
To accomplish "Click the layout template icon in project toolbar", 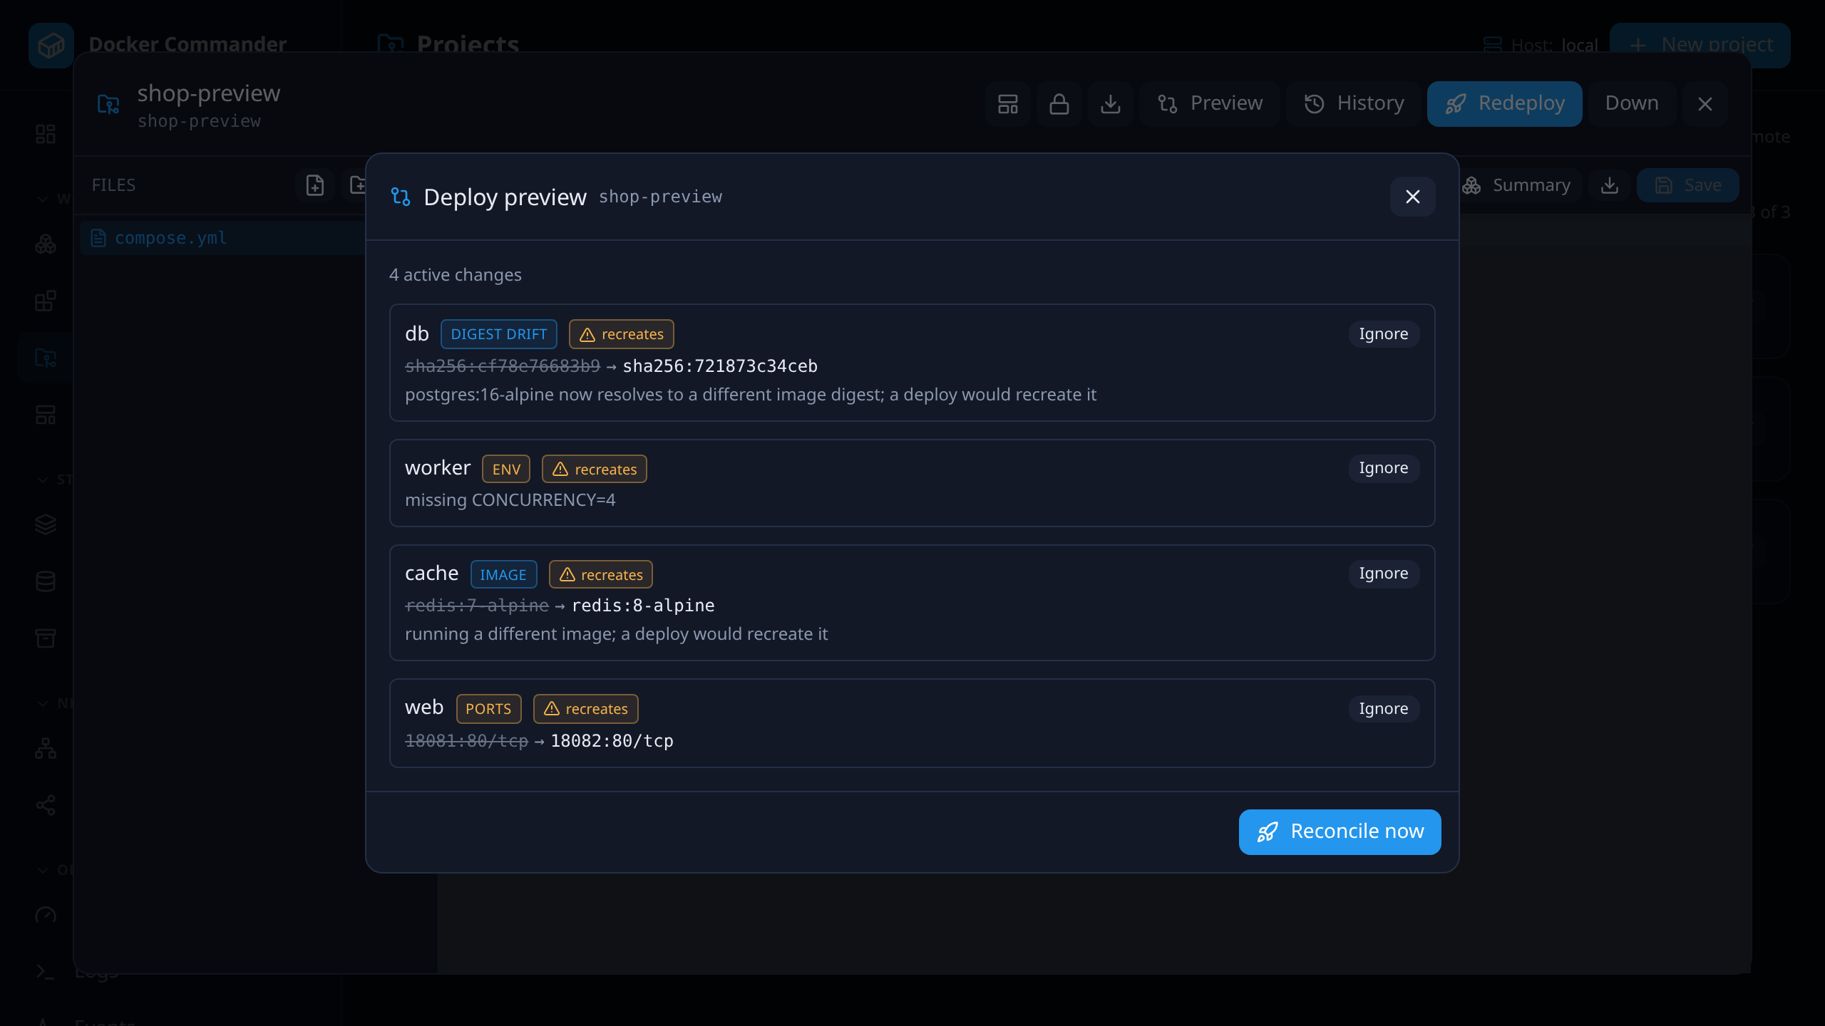I will pyautogui.click(x=1008, y=104).
